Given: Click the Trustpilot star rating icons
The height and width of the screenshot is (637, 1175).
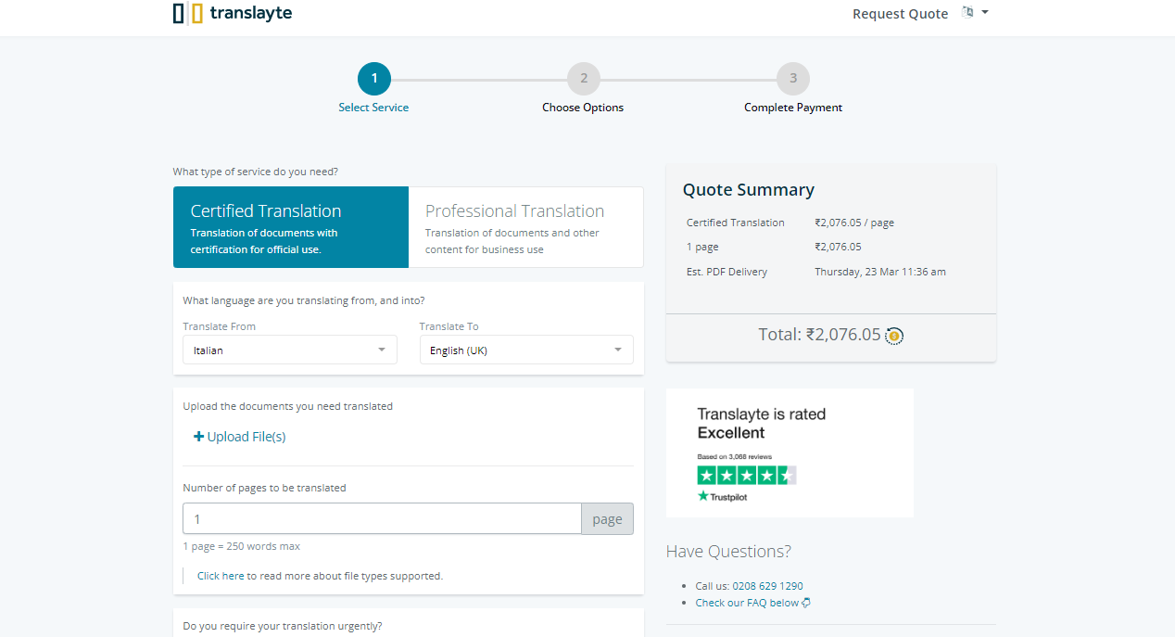Looking at the screenshot, I should tap(747, 476).
